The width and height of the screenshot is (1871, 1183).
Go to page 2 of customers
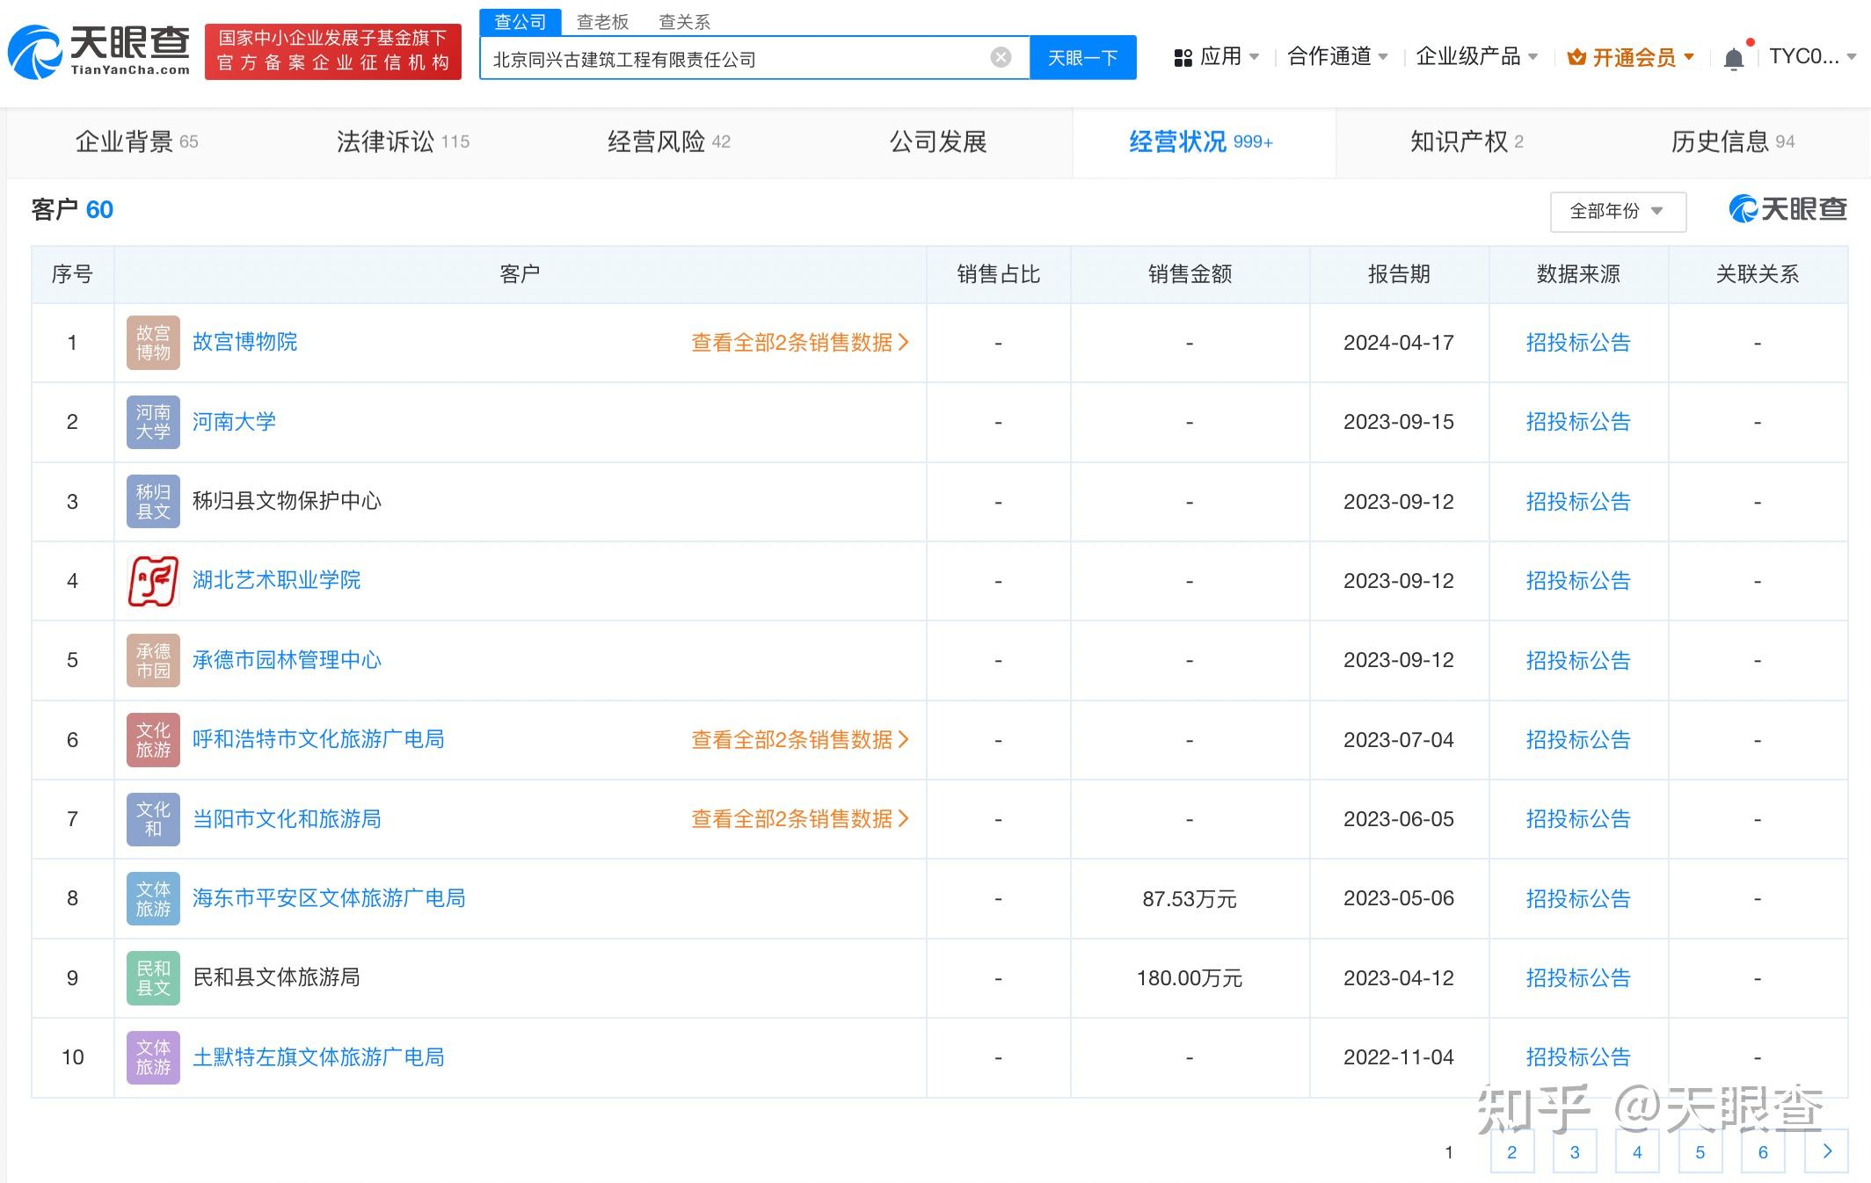(x=1512, y=1151)
